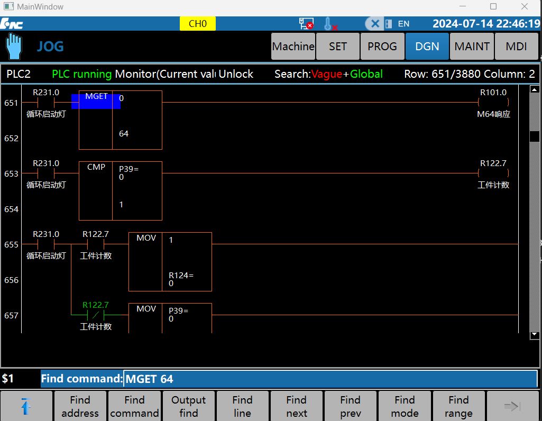Viewport: 542px width, 421px height.
Task: Switch to the PROG tab
Action: tap(382, 47)
